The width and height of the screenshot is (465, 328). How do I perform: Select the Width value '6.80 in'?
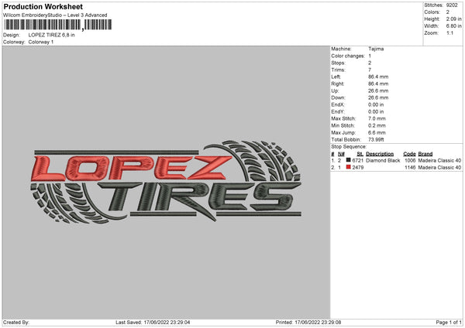coord(453,26)
